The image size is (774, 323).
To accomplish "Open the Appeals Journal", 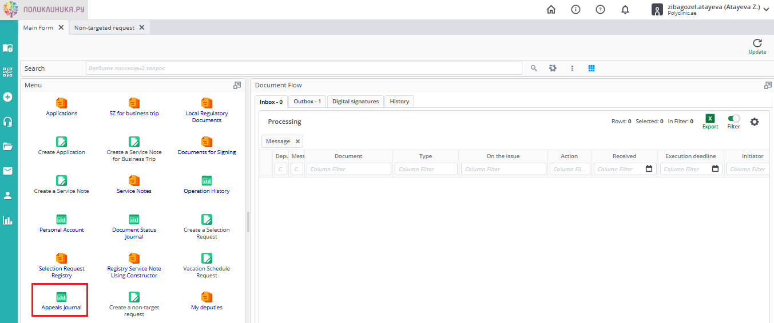I will pyautogui.click(x=61, y=301).
